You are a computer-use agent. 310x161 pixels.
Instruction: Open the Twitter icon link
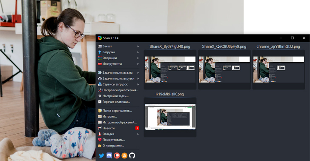(101, 155)
